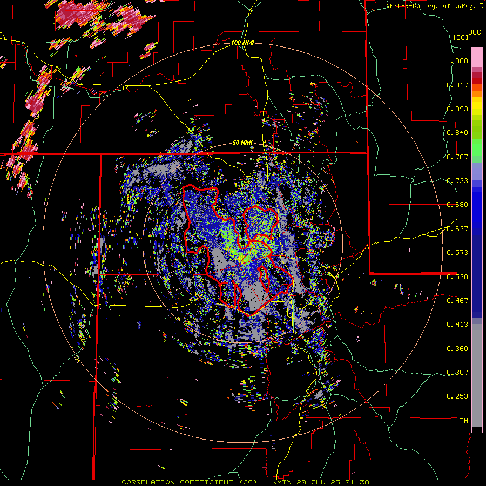Click the [CC] label above the color scale
486x486 pixels.
pos(461,37)
